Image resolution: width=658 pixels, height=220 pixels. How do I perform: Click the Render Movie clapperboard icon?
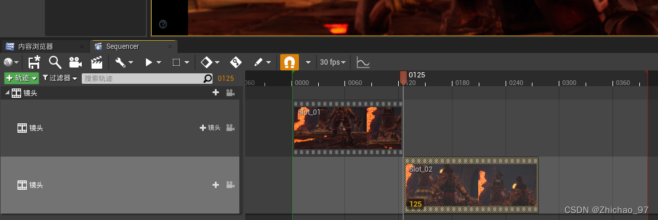97,62
